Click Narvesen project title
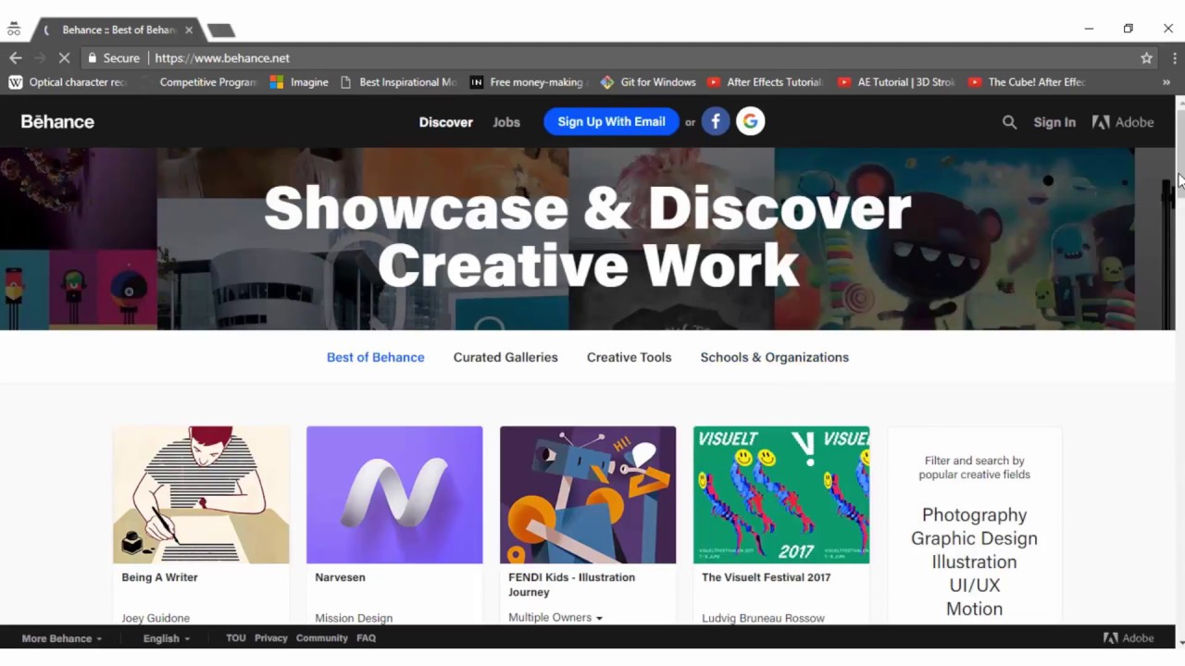 pos(340,577)
